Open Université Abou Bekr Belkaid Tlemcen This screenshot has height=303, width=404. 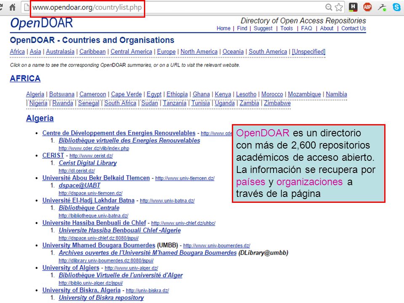[x=96, y=178]
